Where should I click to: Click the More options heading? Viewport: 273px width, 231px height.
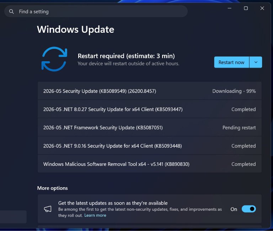click(52, 188)
